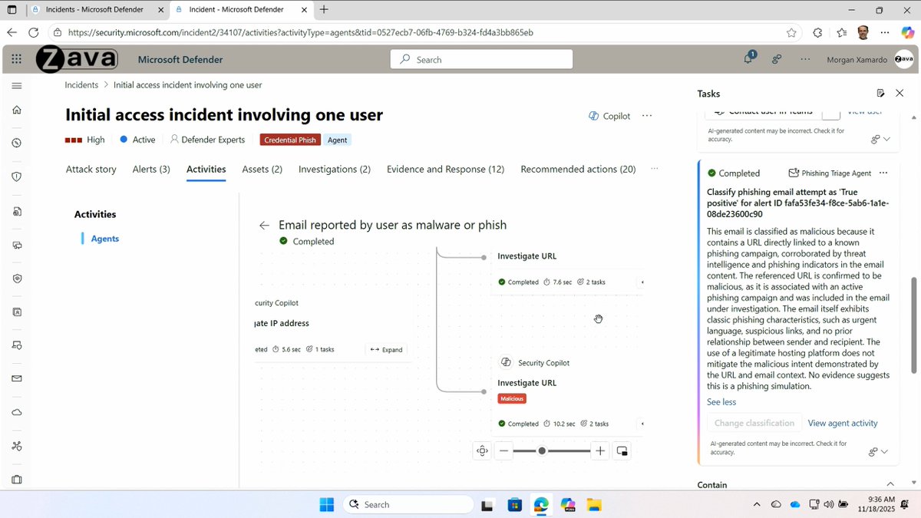Click the Malicious tag on URL node
The width and height of the screenshot is (921, 518).
pyautogui.click(x=513, y=399)
